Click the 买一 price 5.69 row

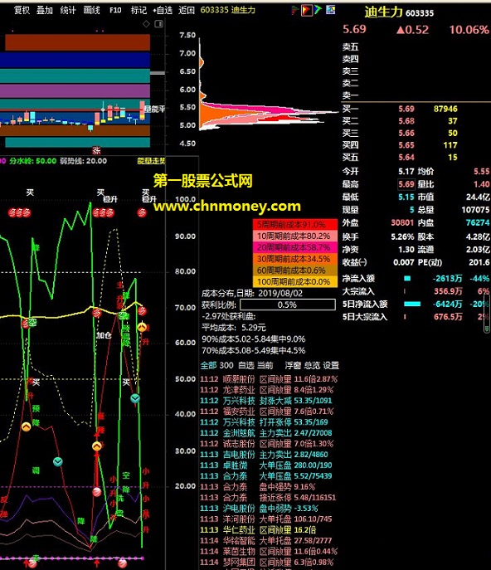coord(400,109)
